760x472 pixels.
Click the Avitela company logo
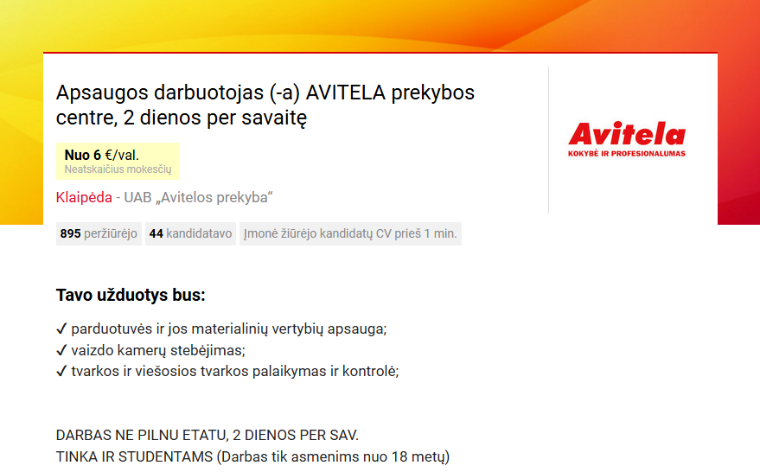click(x=627, y=139)
